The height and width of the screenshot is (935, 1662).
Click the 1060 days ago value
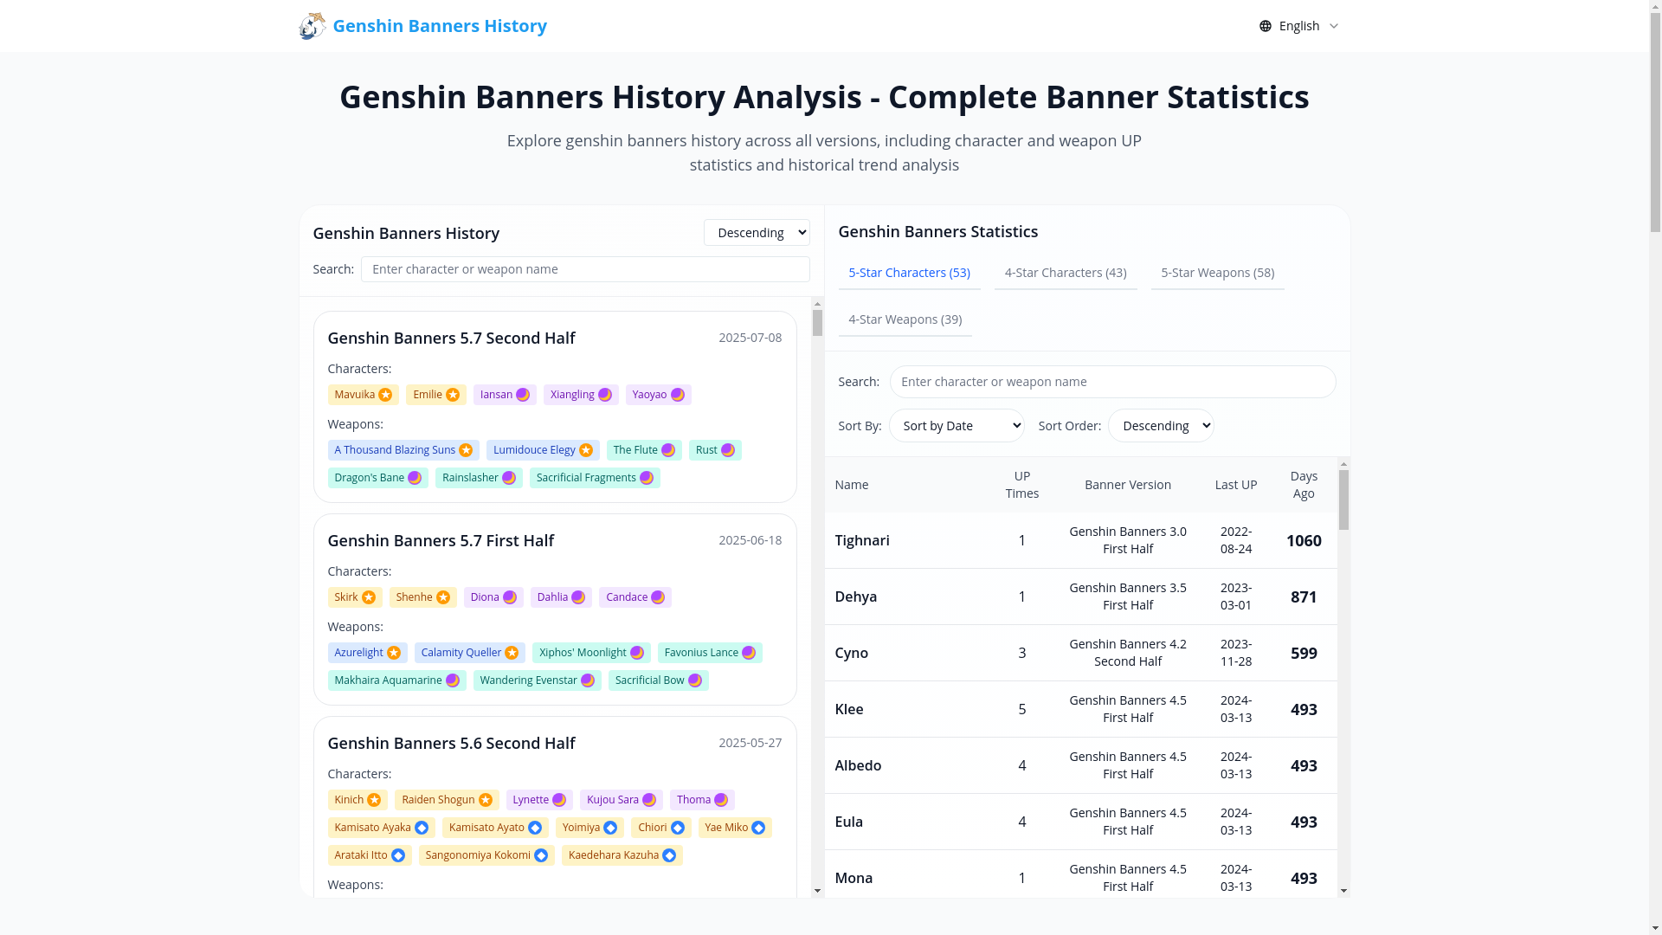[x=1303, y=540]
